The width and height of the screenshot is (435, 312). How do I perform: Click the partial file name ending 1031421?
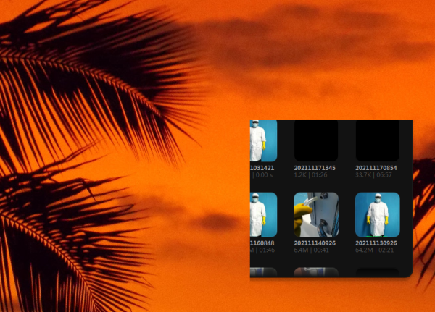[262, 168]
